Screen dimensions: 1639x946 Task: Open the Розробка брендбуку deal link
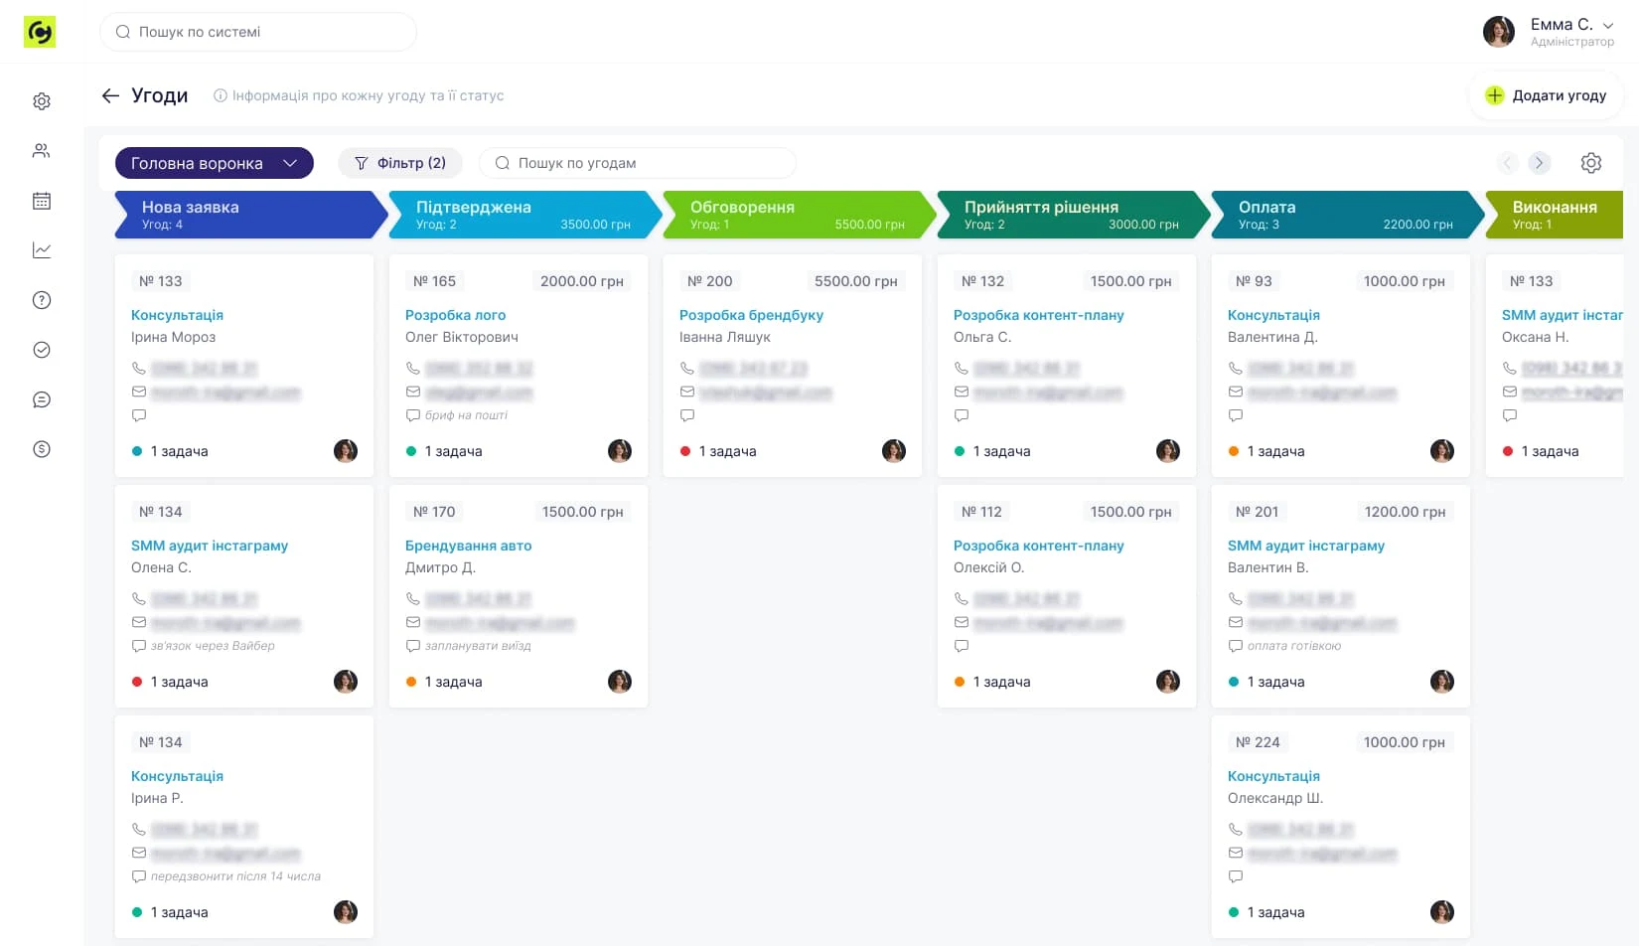click(x=751, y=315)
